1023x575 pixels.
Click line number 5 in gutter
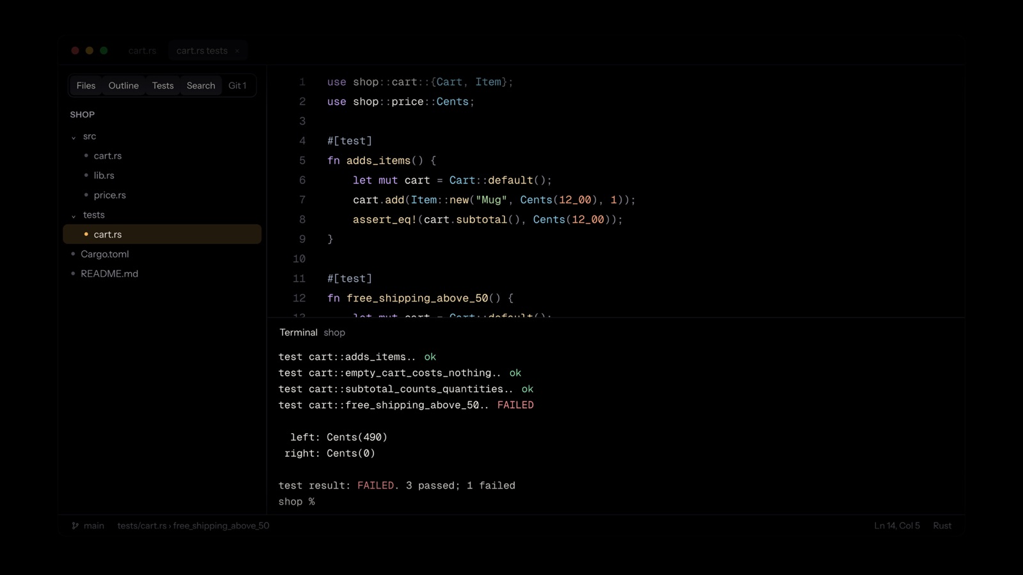point(302,160)
